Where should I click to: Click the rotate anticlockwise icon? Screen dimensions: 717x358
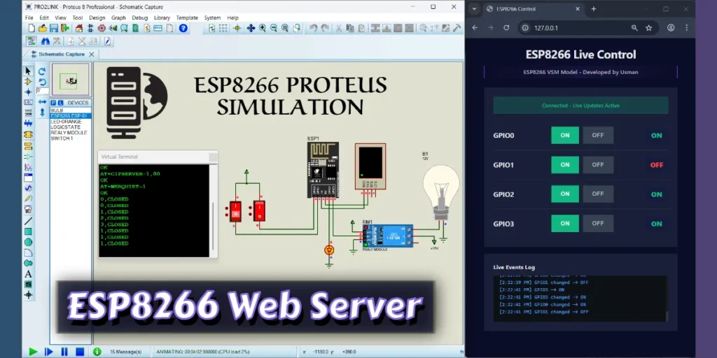[x=41, y=82]
